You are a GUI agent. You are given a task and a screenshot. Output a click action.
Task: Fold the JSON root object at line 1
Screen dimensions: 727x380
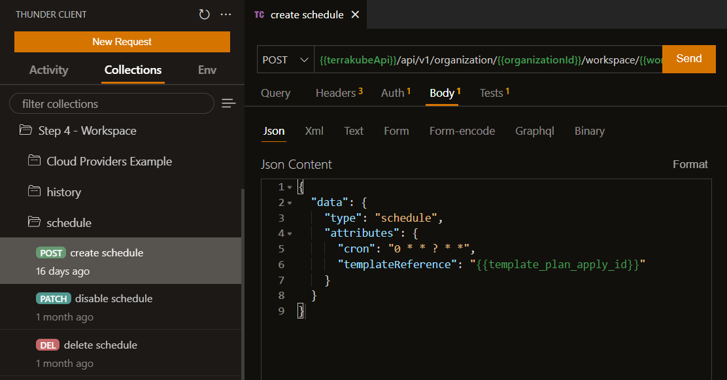pyautogui.click(x=290, y=187)
